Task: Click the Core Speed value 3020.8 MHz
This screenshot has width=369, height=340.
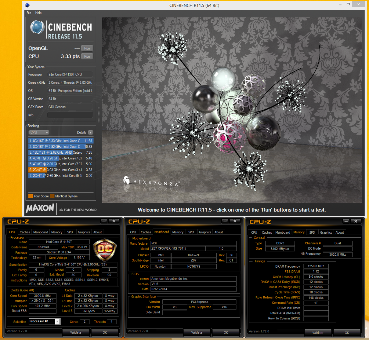Action: pos(43,296)
